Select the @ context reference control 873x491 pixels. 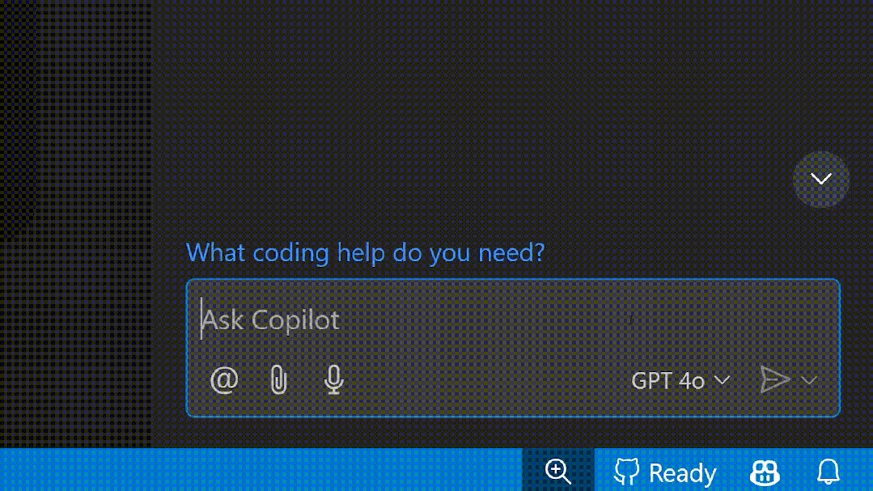coord(223,379)
